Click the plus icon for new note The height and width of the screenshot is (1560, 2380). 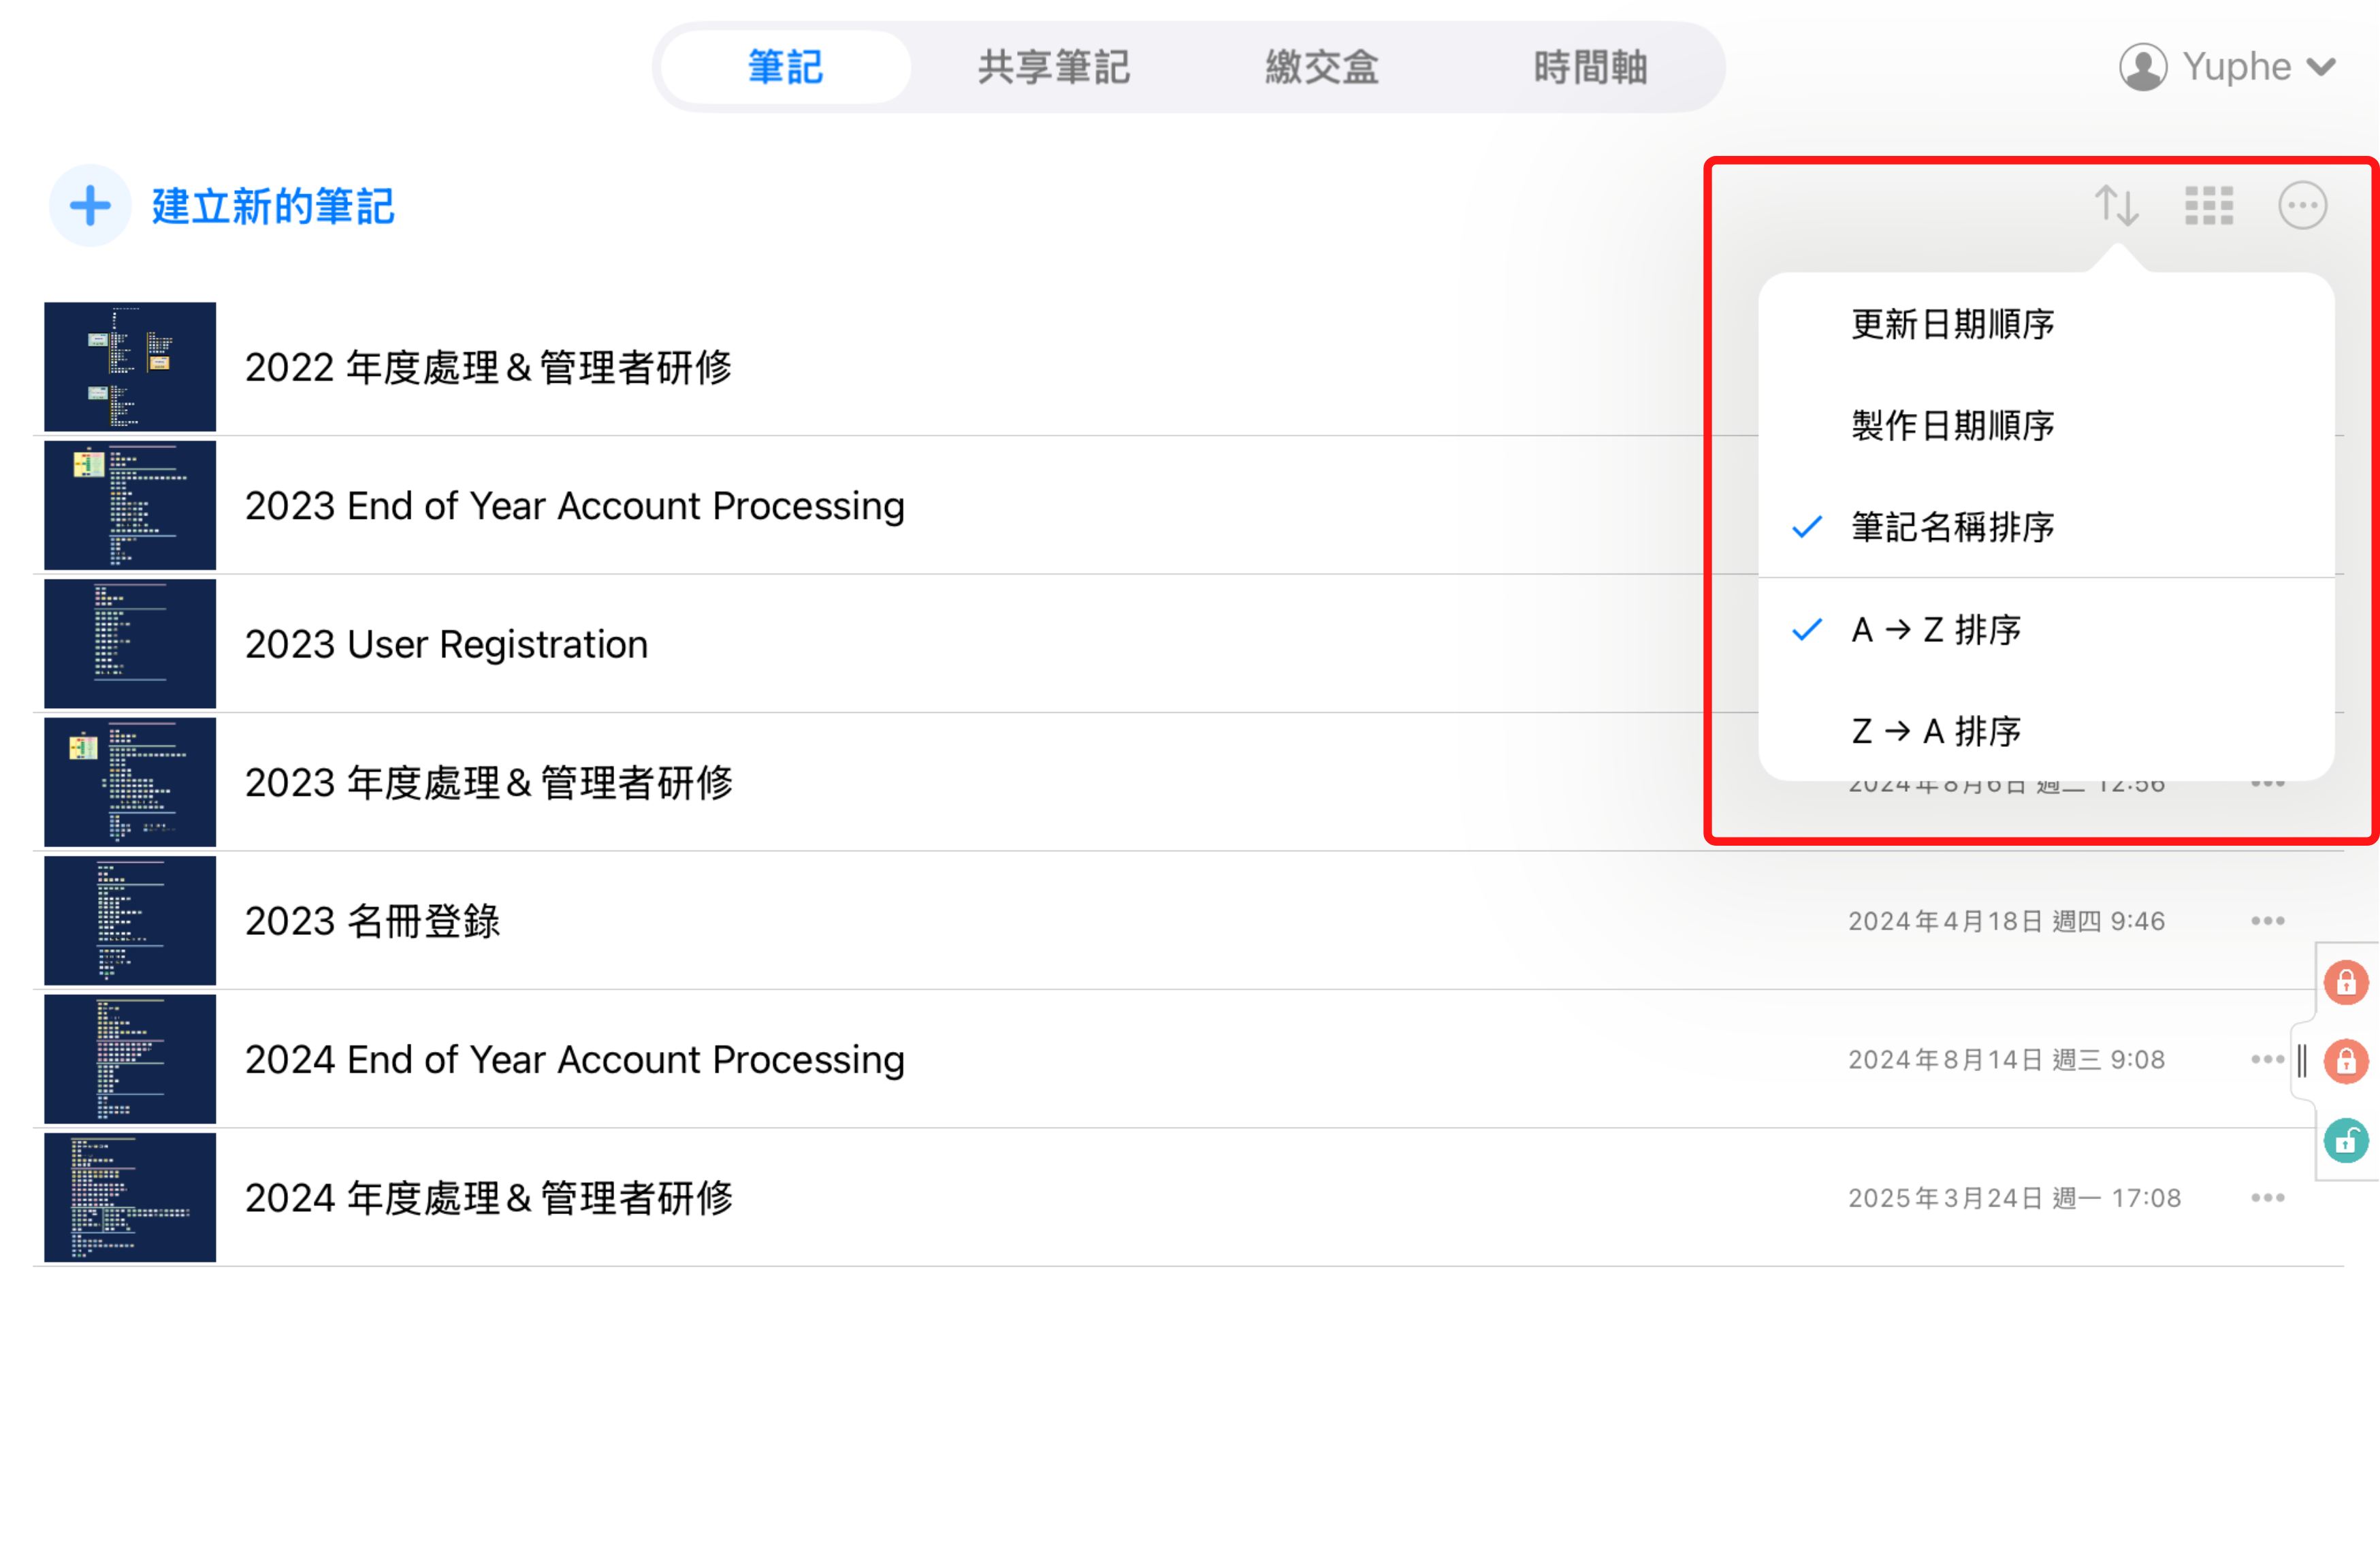point(90,206)
